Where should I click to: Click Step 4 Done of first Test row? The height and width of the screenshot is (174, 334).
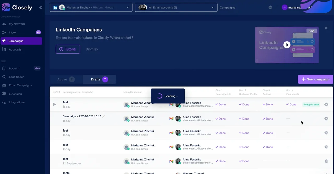coord(291,104)
